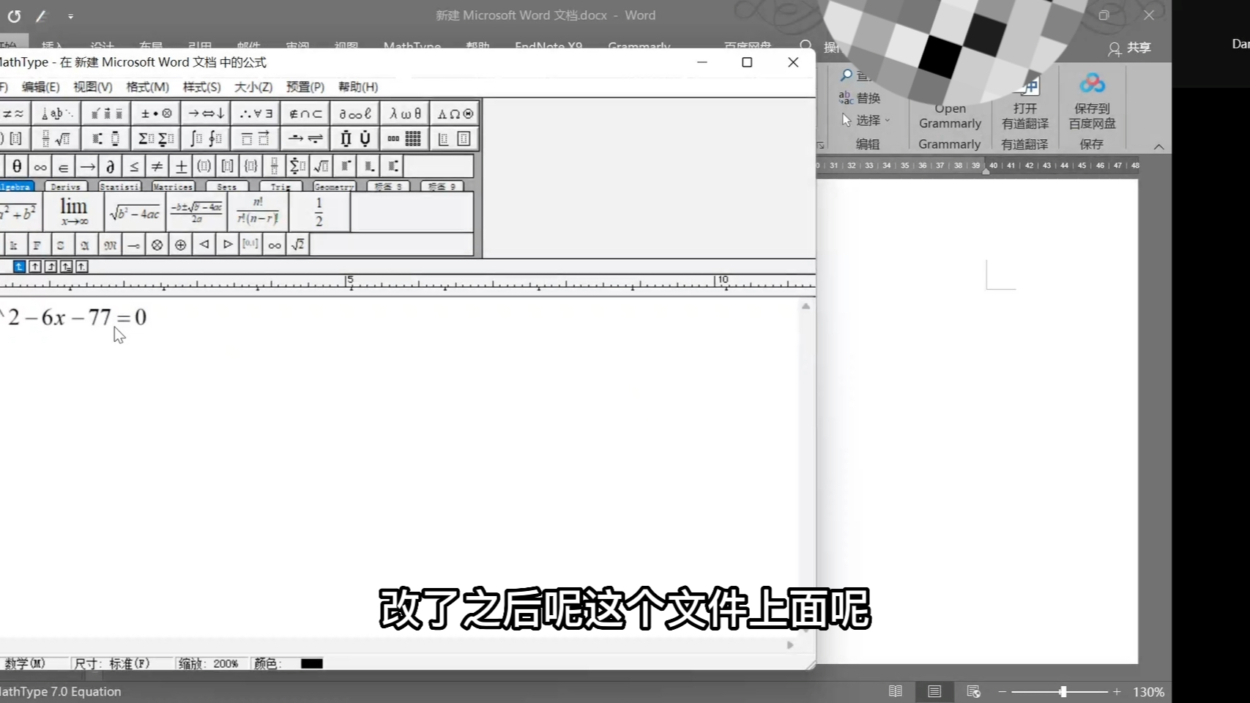This screenshot has width=1250, height=703.
Task: Open the 数学(M) style selector in status bar
Action: pos(23,663)
